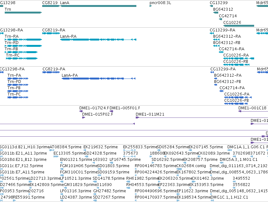
Task: Click the AT08384.5prime EST glyph
Action: click(x=52, y=150)
